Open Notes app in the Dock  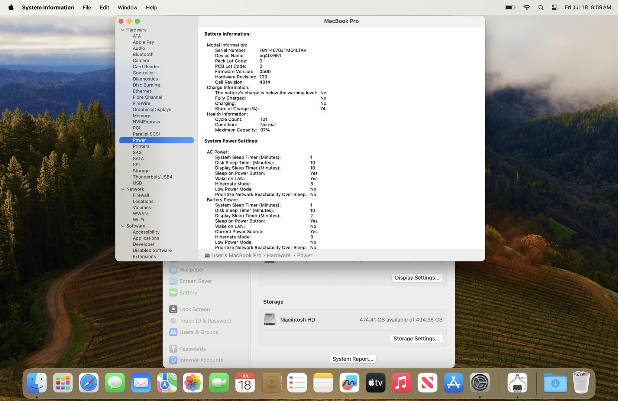pyautogui.click(x=323, y=383)
